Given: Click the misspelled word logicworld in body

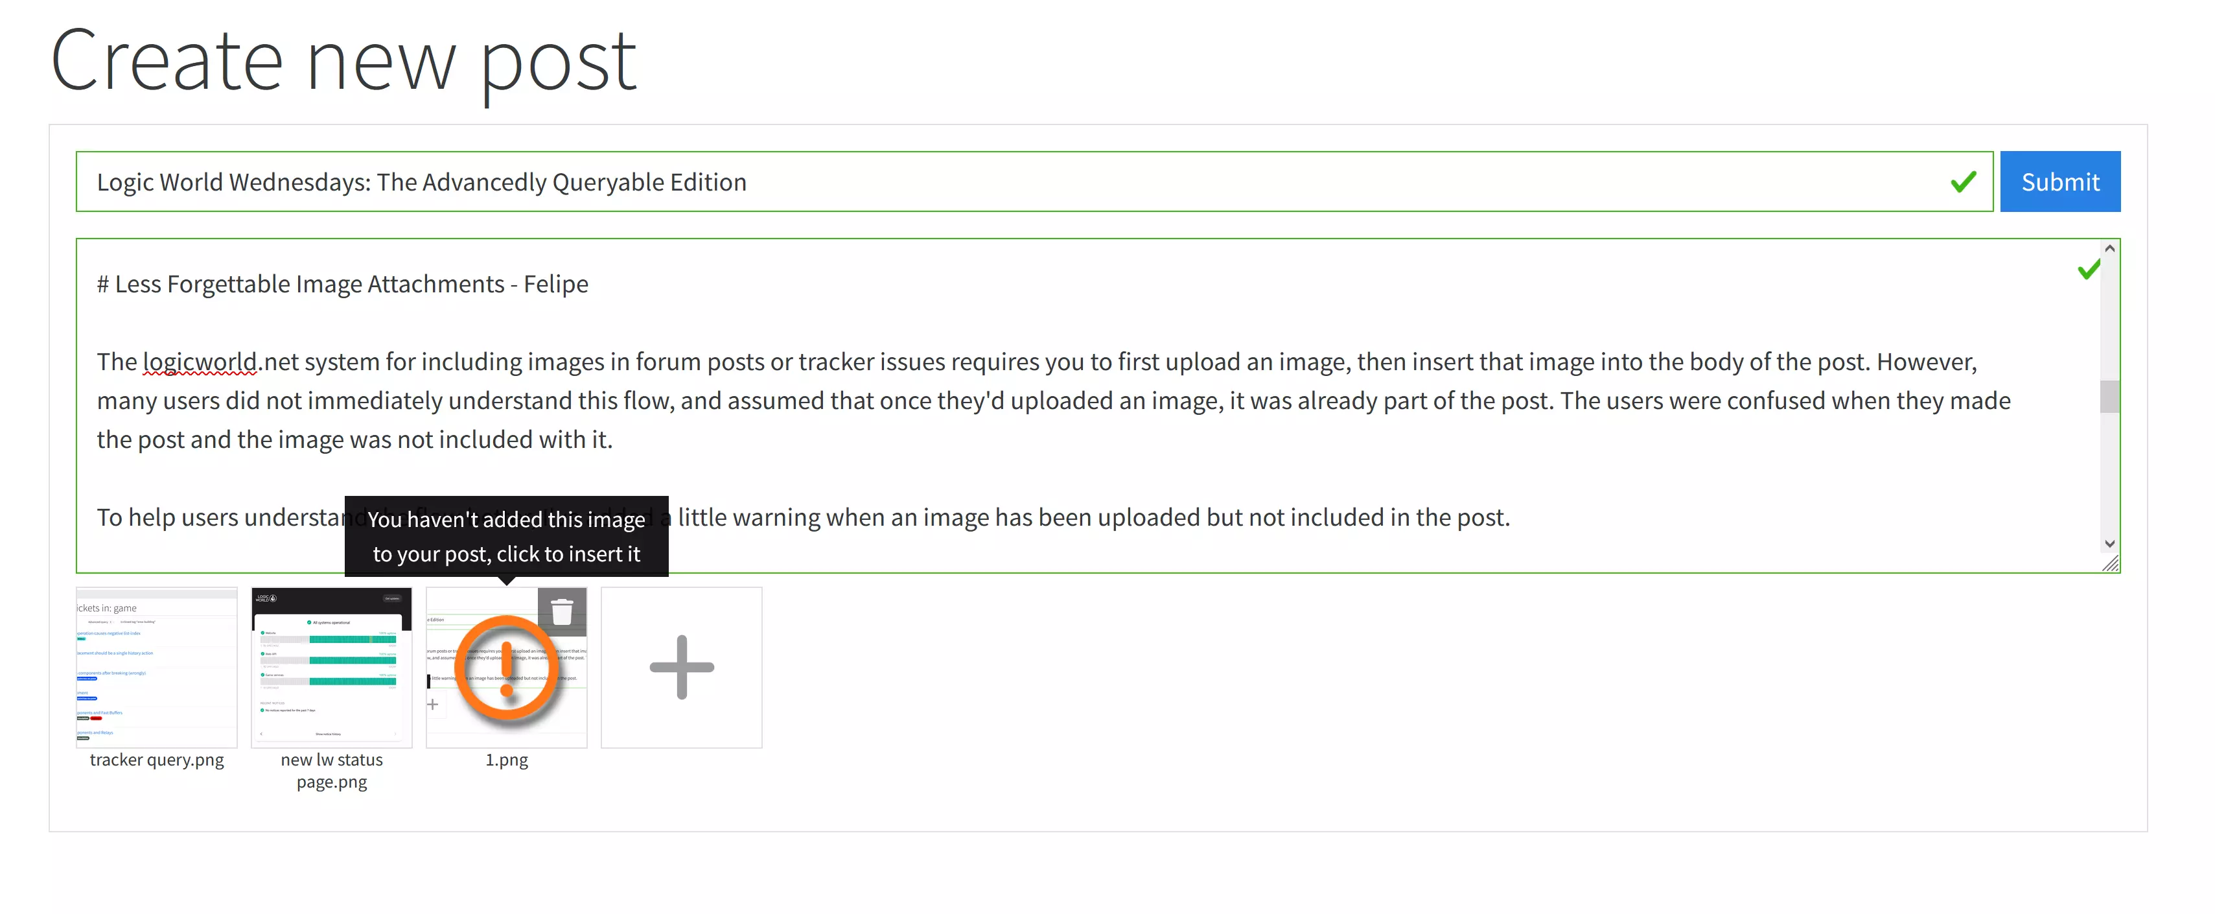Looking at the screenshot, I should pyautogui.click(x=200, y=362).
